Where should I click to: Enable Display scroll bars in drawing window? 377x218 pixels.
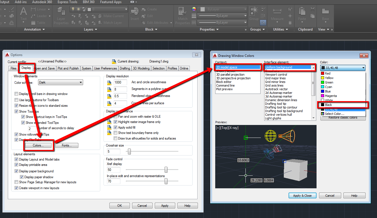click(17, 94)
